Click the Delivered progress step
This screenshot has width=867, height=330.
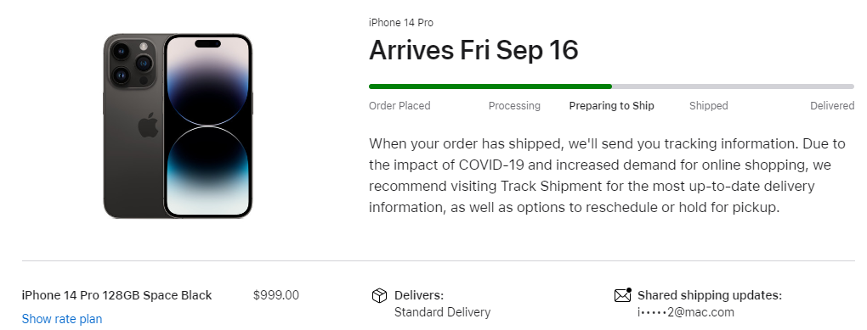pos(832,105)
